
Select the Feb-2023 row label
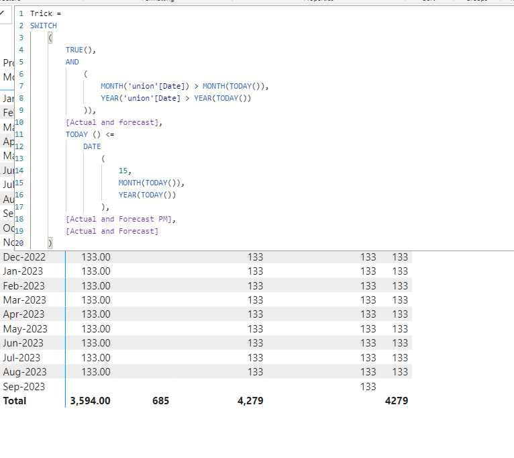[x=23, y=286]
